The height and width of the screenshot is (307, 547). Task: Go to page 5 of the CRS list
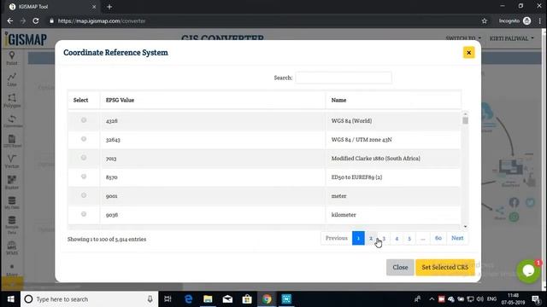coord(409,238)
